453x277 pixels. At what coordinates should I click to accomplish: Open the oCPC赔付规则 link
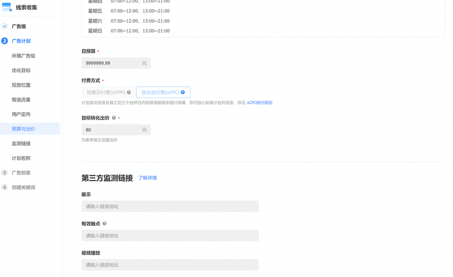pyautogui.click(x=260, y=103)
